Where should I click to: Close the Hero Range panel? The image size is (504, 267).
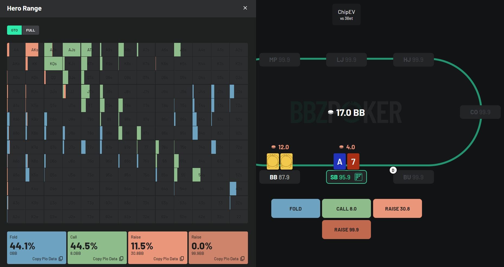[245, 8]
